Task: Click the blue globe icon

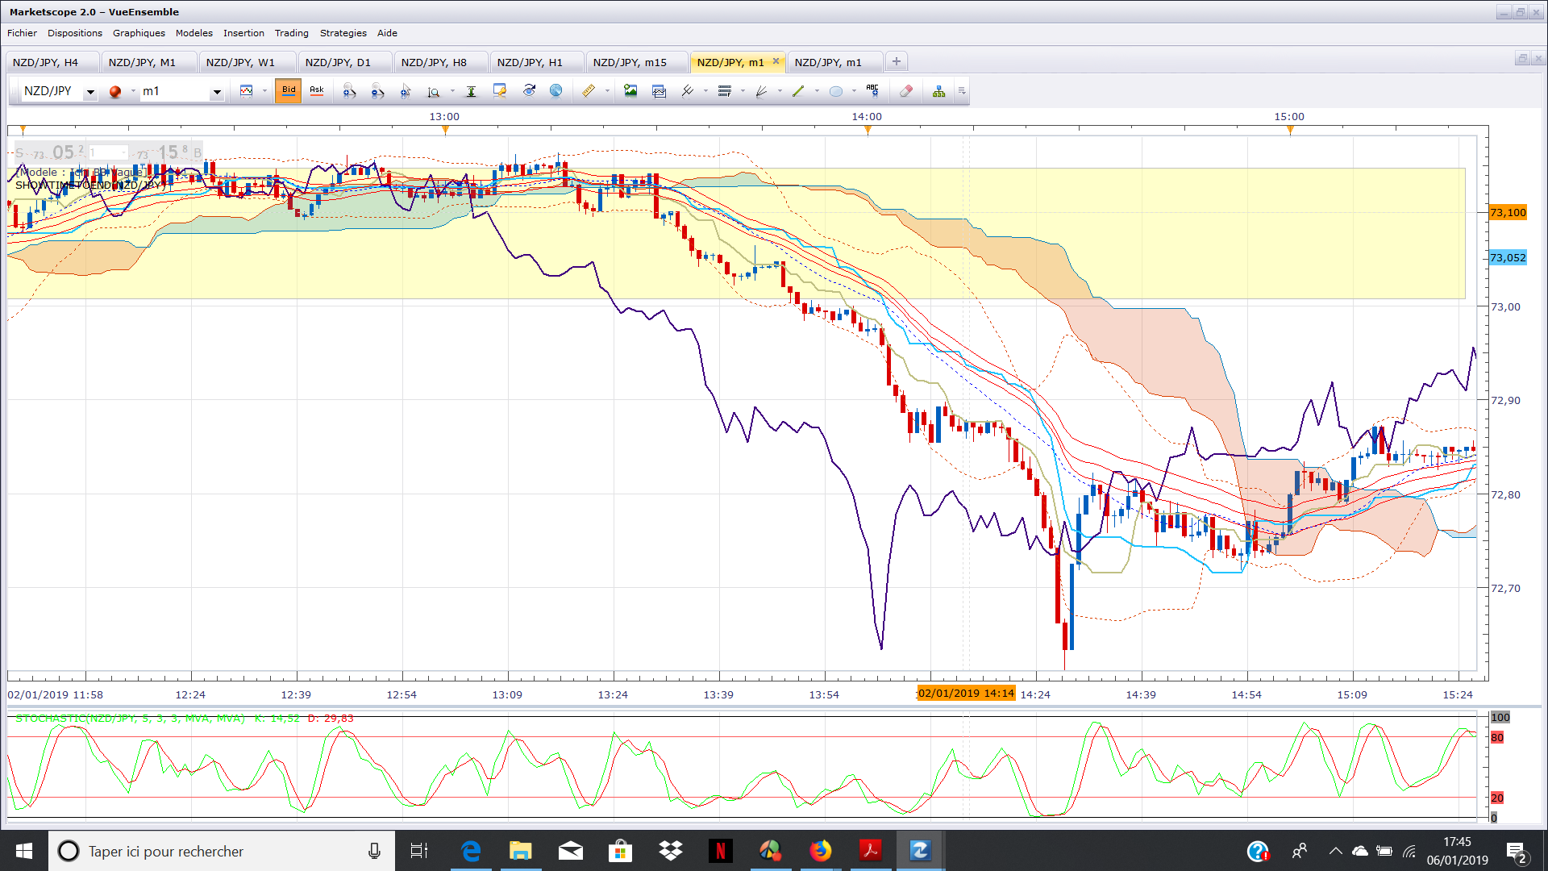Action: [x=556, y=91]
